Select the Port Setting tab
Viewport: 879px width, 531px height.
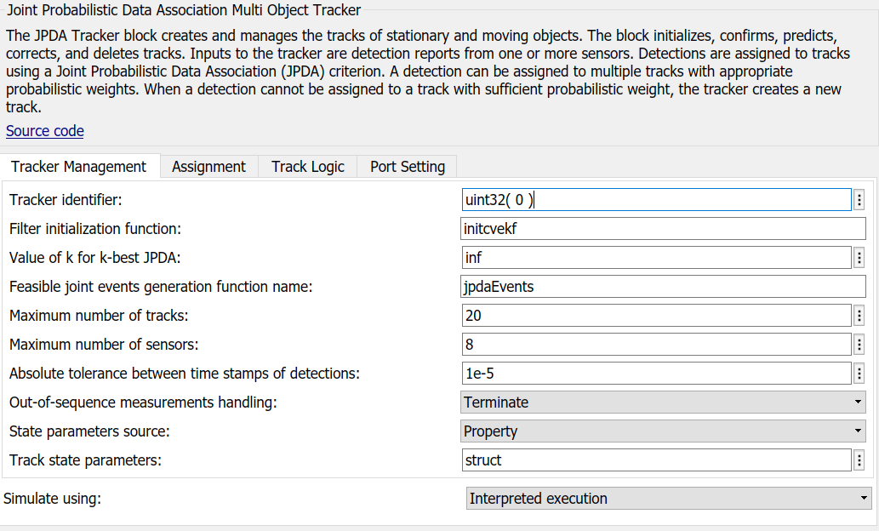pyautogui.click(x=408, y=167)
